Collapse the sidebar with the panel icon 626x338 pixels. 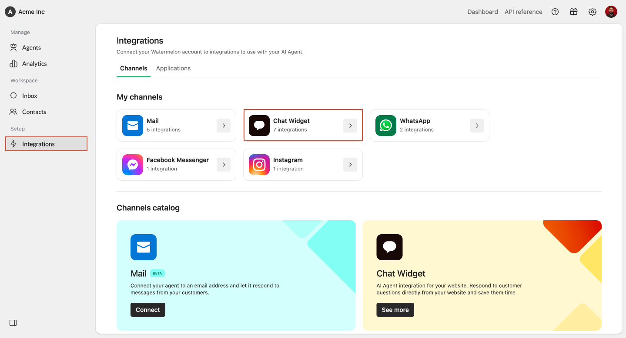click(13, 323)
